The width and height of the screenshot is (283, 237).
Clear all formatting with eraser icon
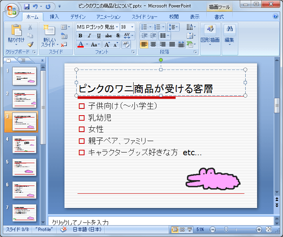(126, 44)
